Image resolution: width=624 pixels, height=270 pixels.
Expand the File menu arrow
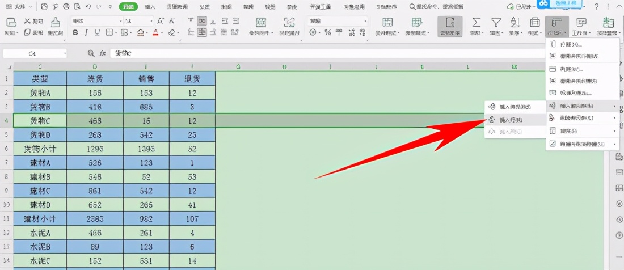(x=31, y=7)
